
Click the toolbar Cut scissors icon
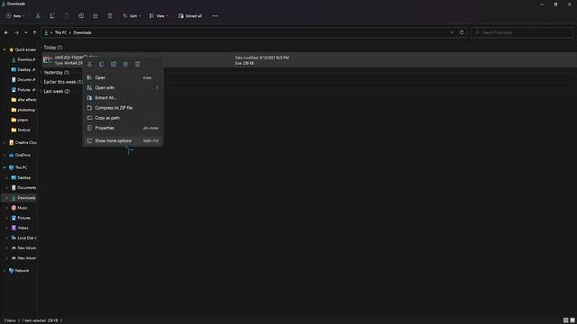pyautogui.click(x=38, y=16)
